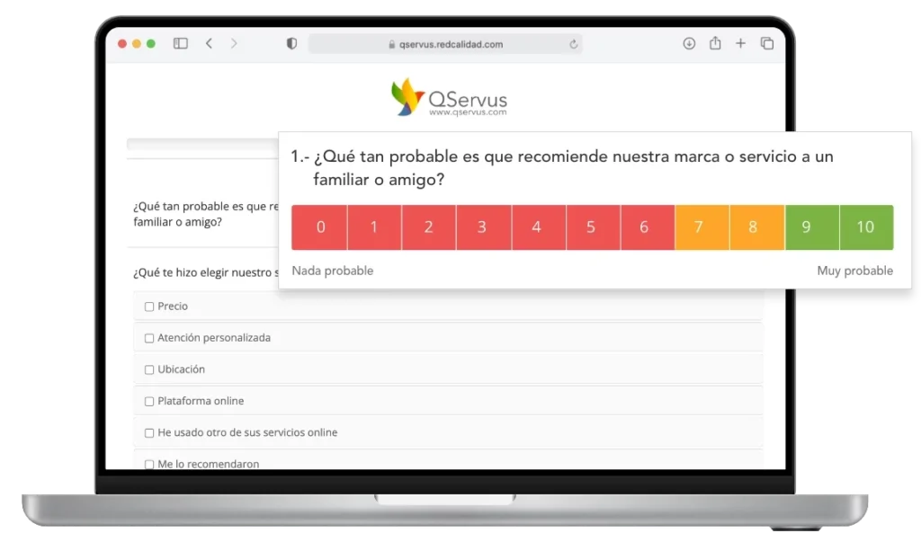
Task: Tick the Atención personalizada option
Action: pos(149,338)
